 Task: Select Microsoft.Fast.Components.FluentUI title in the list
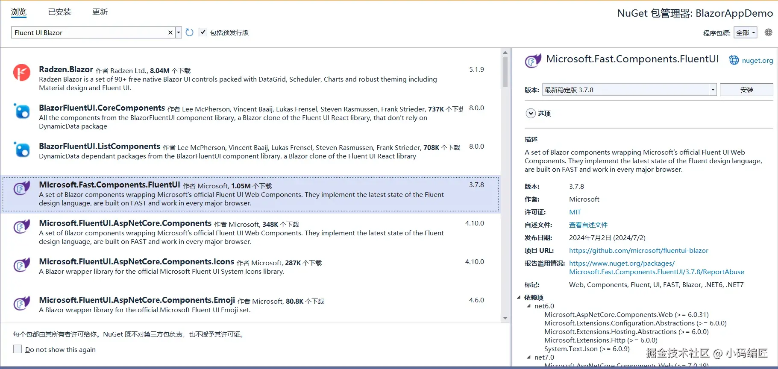109,185
